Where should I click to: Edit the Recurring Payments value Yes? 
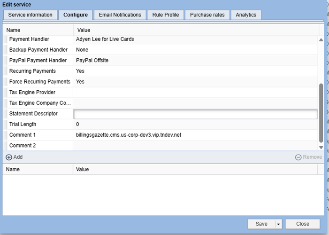tap(80, 71)
